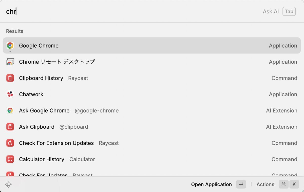Click the Ask Clipboard icon

pos(10,127)
